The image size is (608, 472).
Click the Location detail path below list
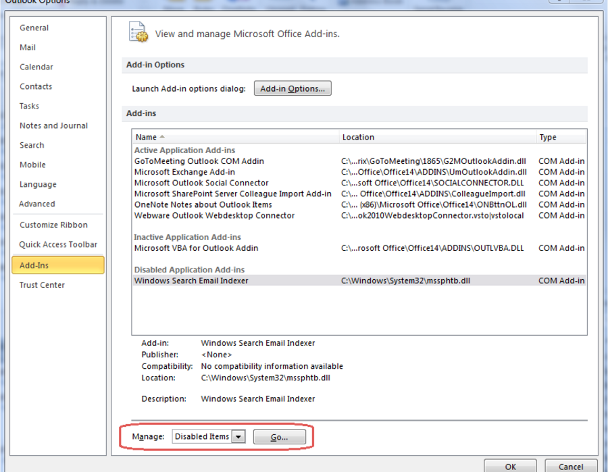(265, 378)
